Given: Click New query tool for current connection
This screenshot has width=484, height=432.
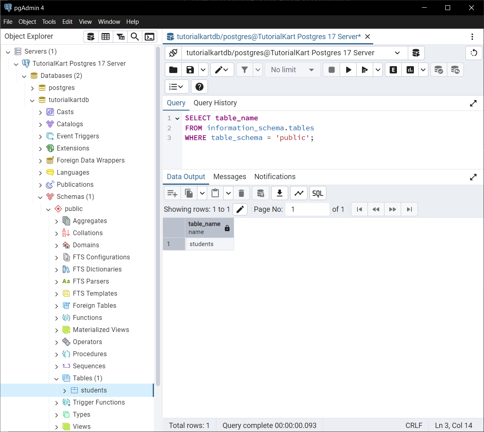Looking at the screenshot, I should (416, 53).
